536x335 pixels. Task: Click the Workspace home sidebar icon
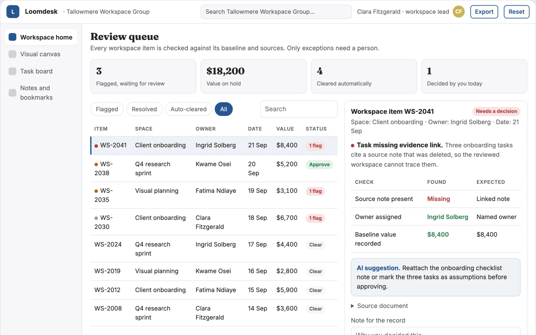[x=12, y=37]
